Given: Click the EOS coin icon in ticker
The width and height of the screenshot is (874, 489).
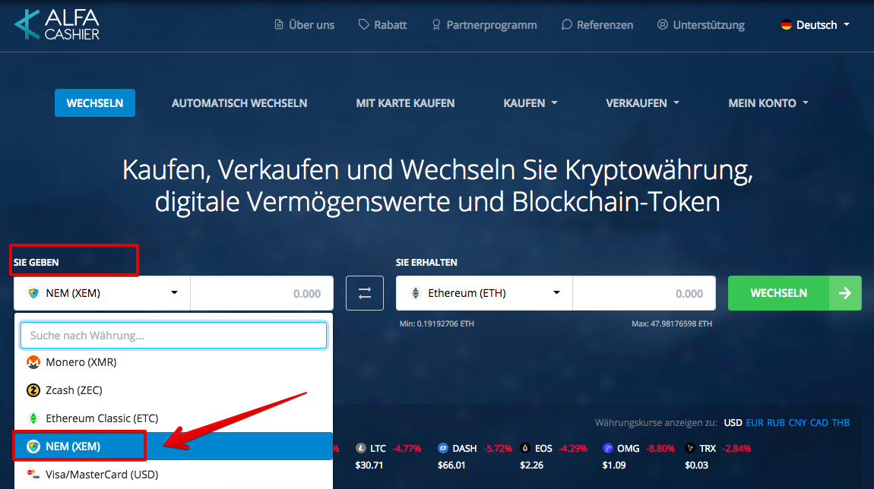Looking at the screenshot, I should (x=525, y=448).
